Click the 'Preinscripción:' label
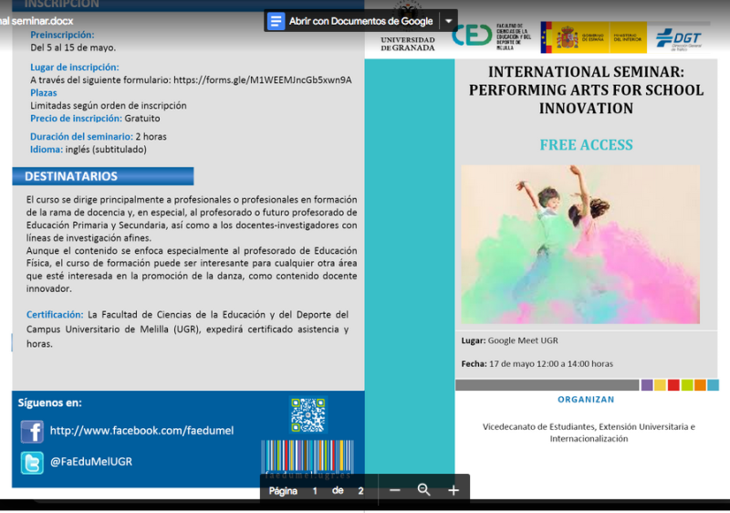Screen dimensions: 730x513 pyautogui.click(x=62, y=35)
